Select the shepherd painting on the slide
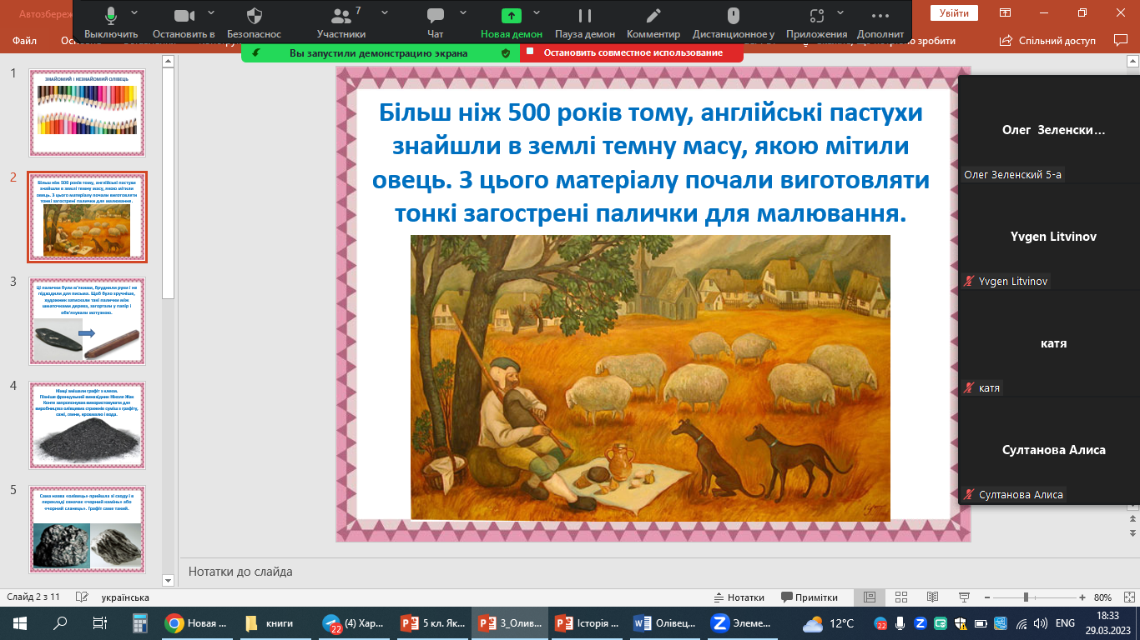This screenshot has width=1140, height=640. (650, 377)
